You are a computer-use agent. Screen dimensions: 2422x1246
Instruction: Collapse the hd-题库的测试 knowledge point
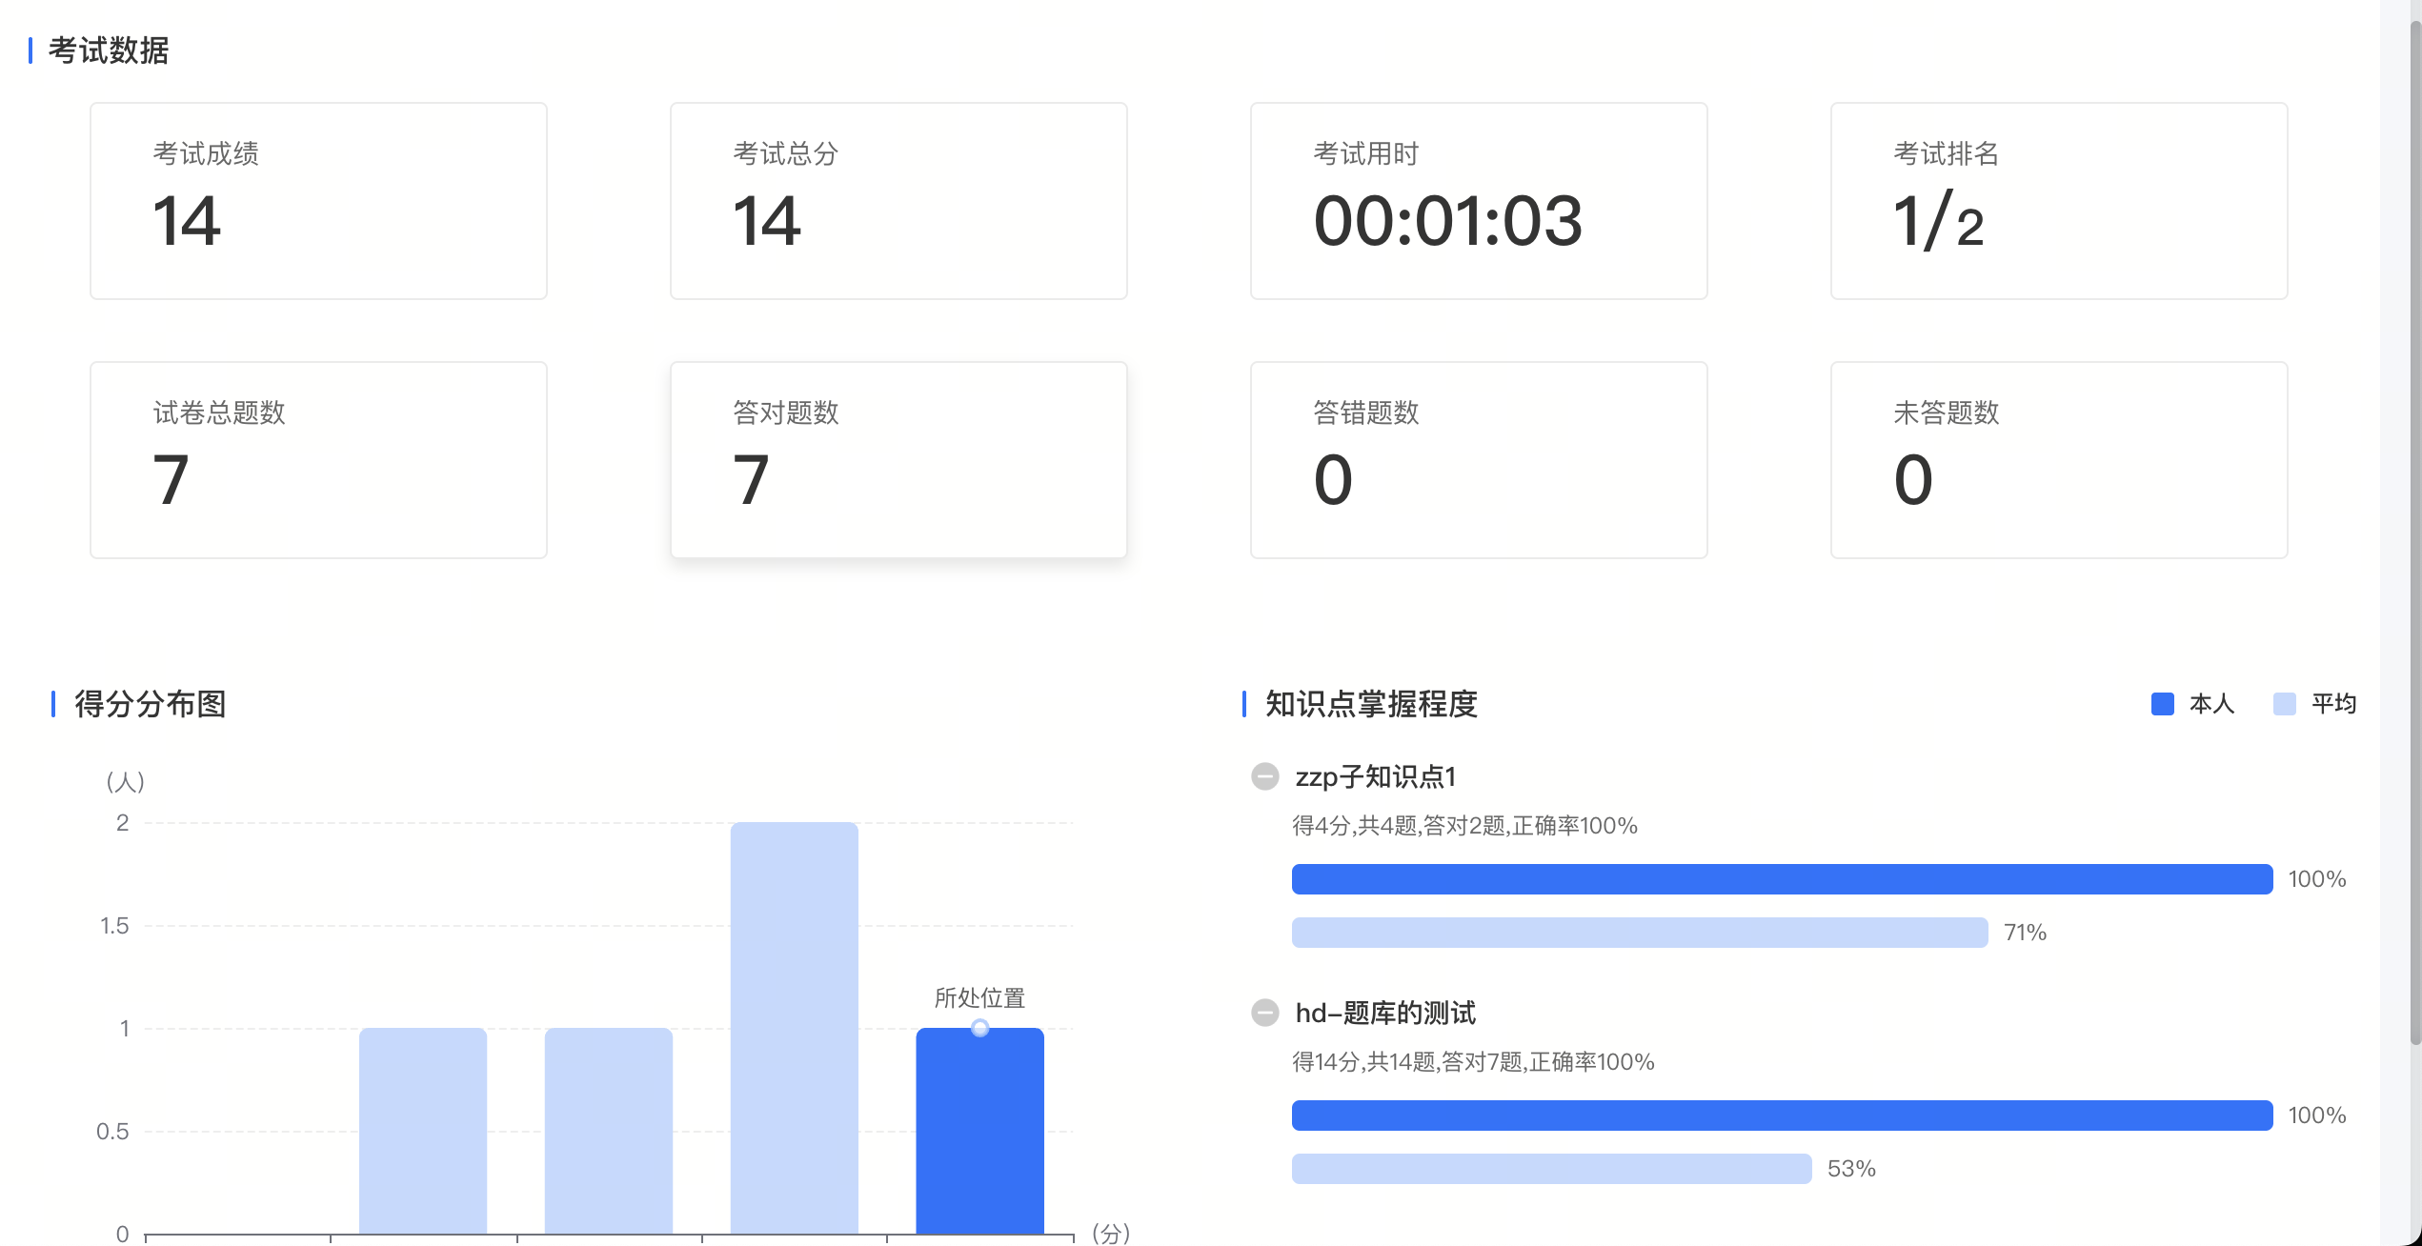pyautogui.click(x=1264, y=1012)
